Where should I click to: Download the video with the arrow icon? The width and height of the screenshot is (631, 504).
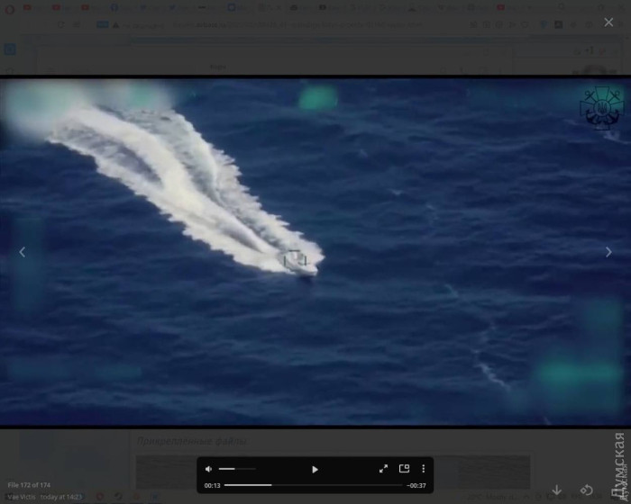click(557, 490)
